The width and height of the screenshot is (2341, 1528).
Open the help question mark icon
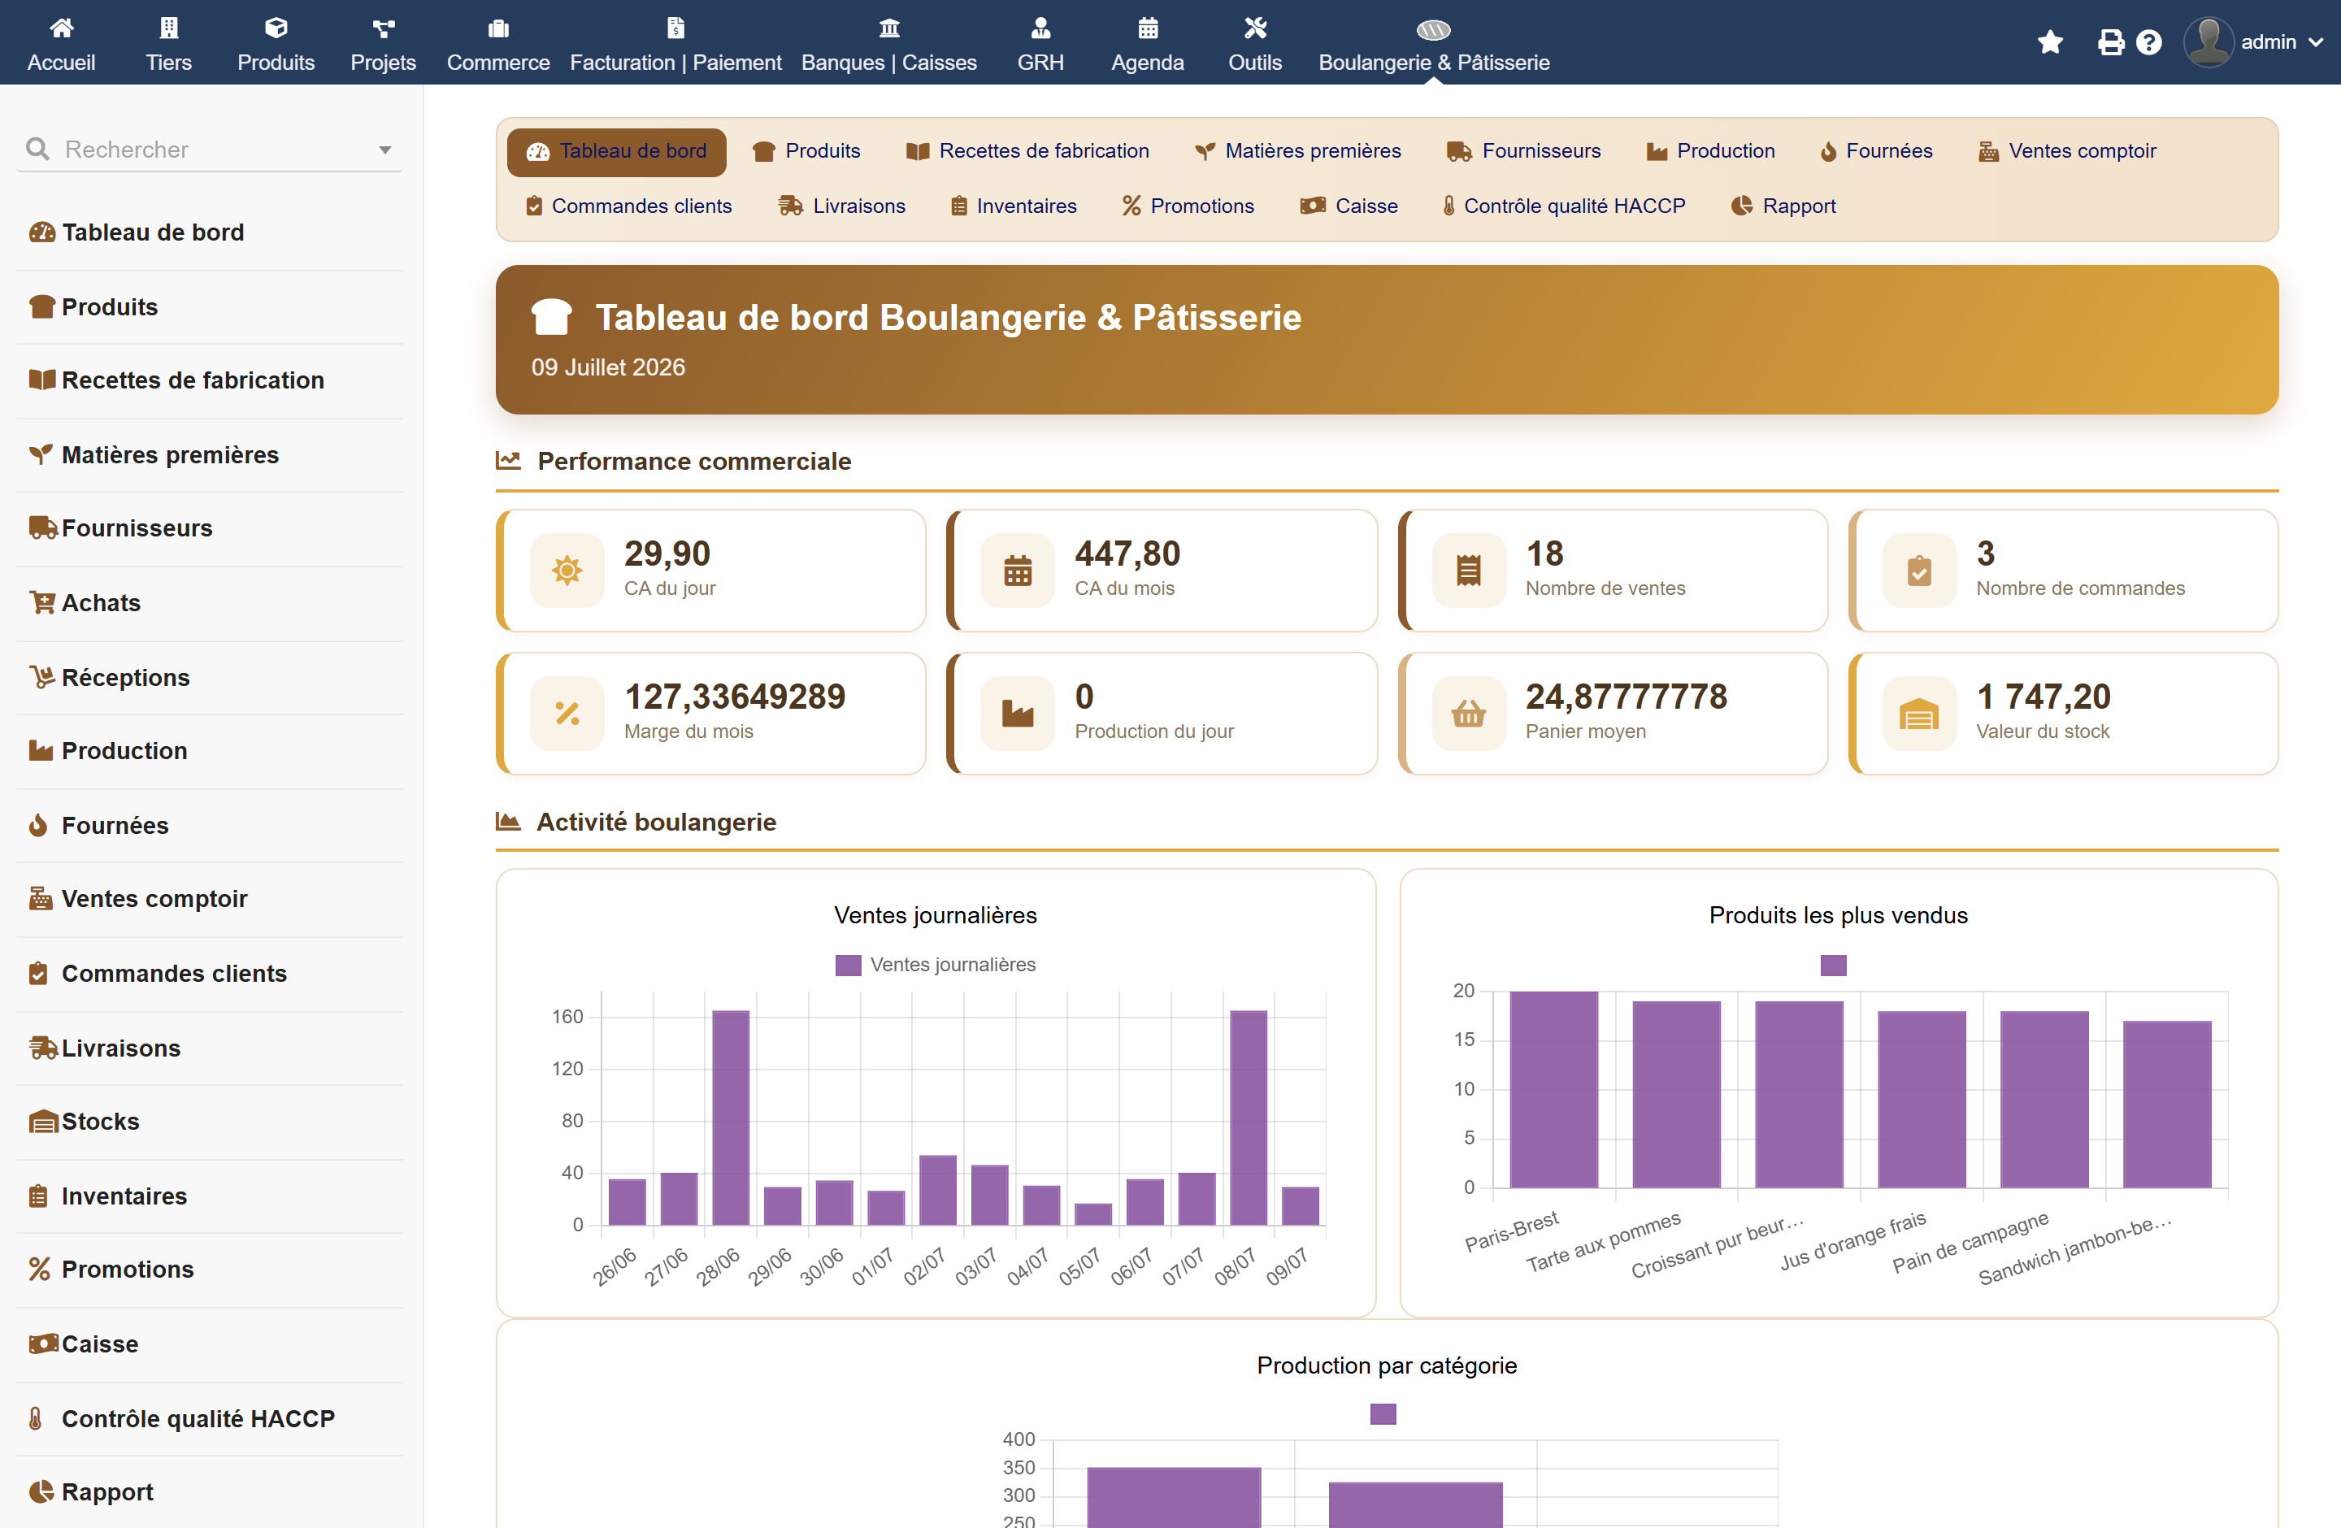2149,42
